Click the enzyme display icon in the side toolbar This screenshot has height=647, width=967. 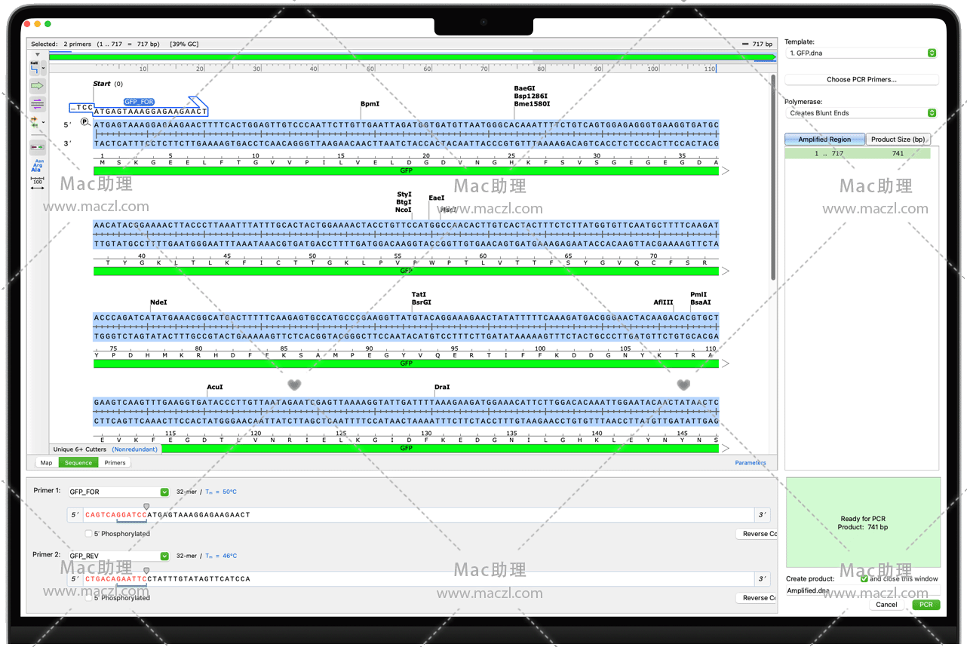point(35,68)
